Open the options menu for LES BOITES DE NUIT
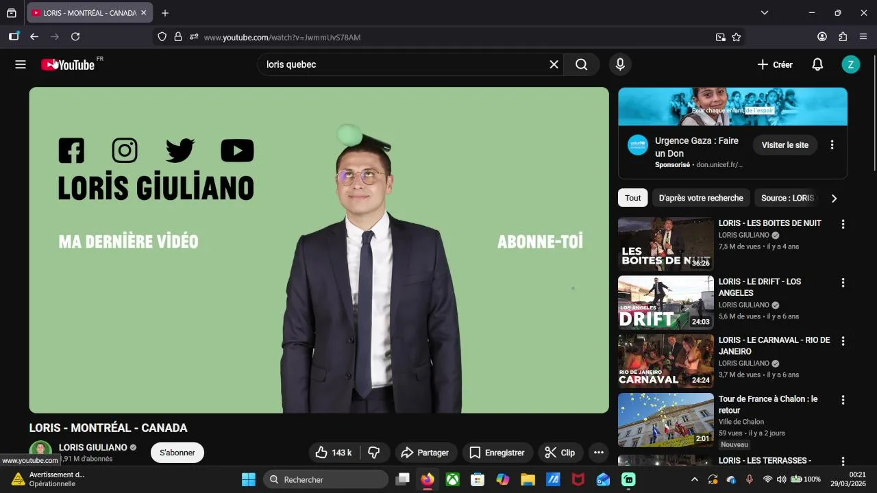Screen dimensions: 877x493 point(843,224)
